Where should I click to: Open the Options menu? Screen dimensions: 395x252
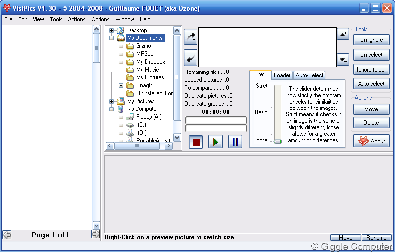click(100, 19)
